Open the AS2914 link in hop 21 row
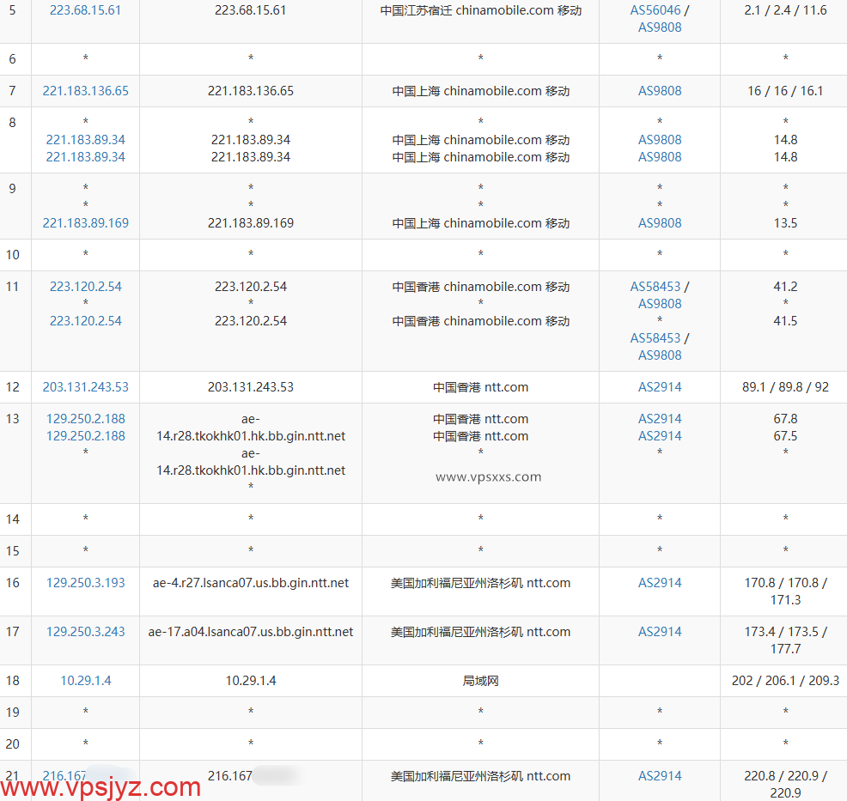 pyautogui.click(x=660, y=776)
